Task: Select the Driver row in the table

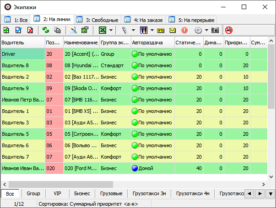Action: 22,54
